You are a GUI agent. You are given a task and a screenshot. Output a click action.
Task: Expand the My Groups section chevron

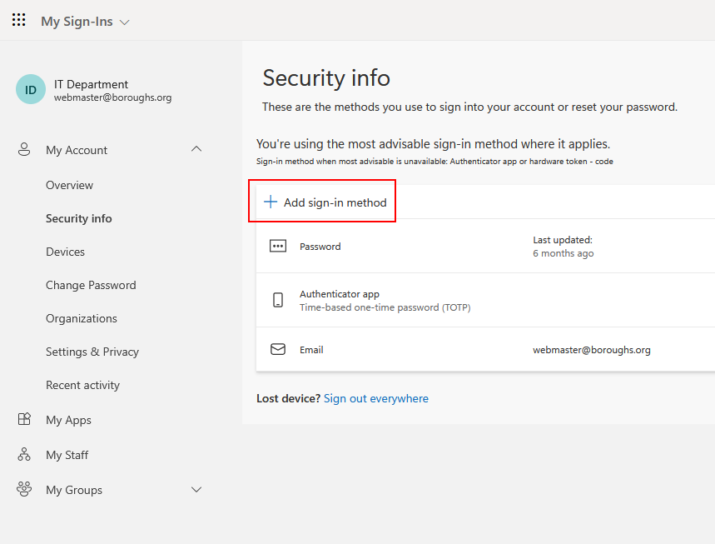tap(196, 490)
